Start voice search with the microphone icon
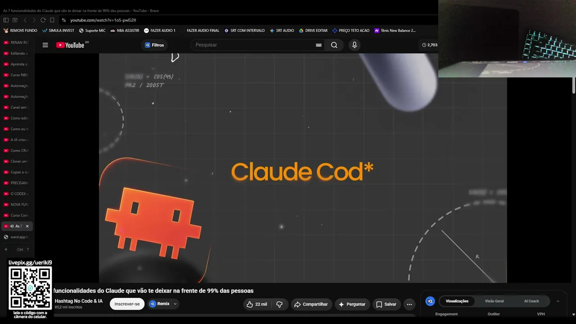Image resolution: width=576 pixels, height=324 pixels. coord(355,45)
